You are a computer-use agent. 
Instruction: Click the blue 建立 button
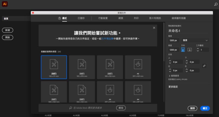click(205, 108)
